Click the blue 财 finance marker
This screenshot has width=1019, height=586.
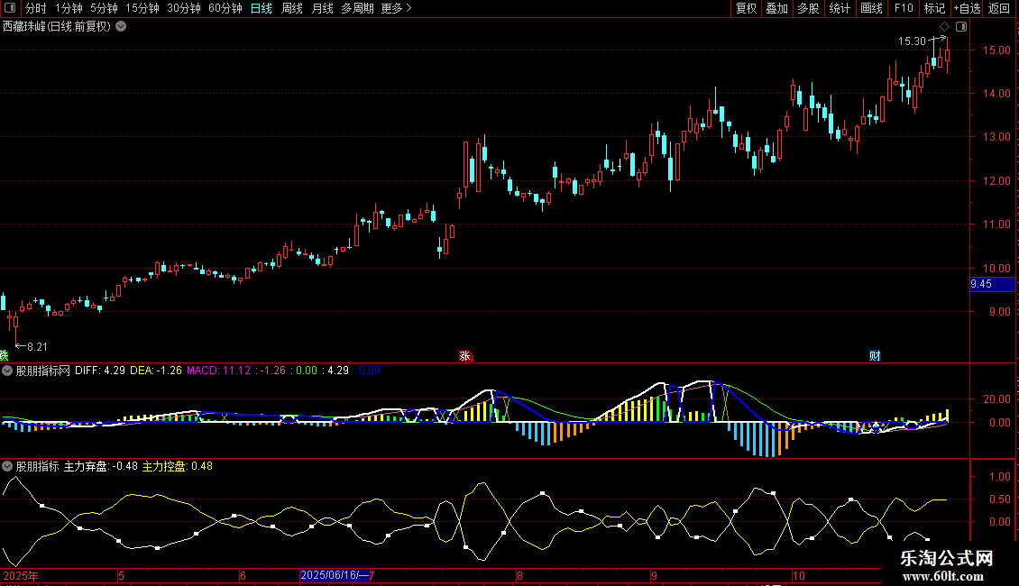(875, 355)
